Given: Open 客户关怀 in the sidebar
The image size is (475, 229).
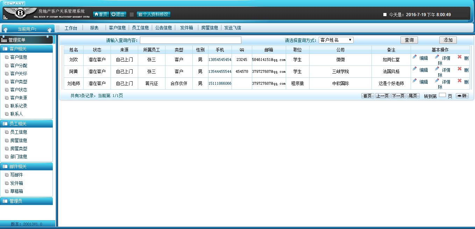Looking at the screenshot, I should (19, 74).
